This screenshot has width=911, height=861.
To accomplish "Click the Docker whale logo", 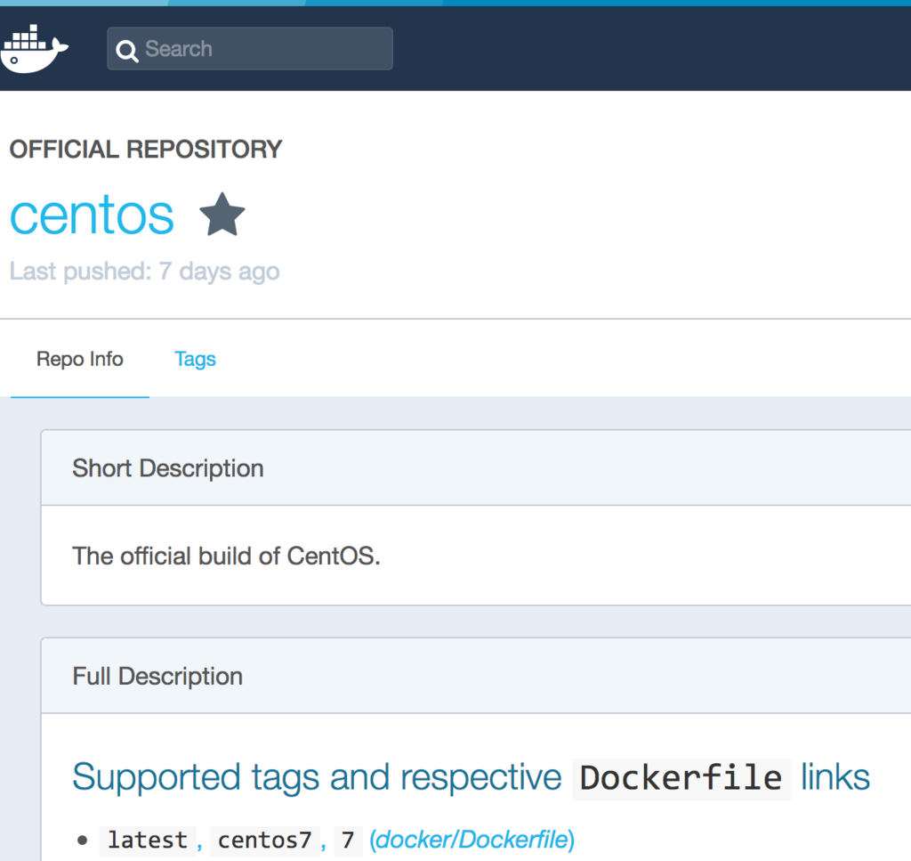I will click(x=35, y=49).
